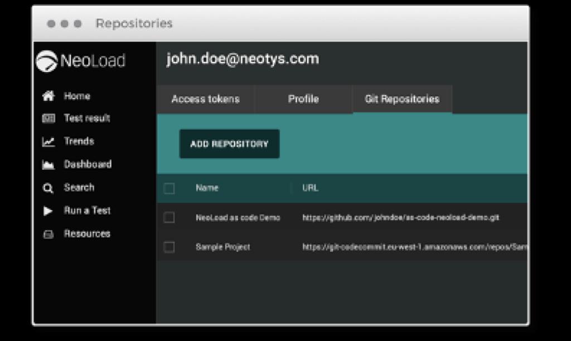The height and width of the screenshot is (341, 571).
Task: Click the Test result sidebar icon
Action: pos(49,119)
